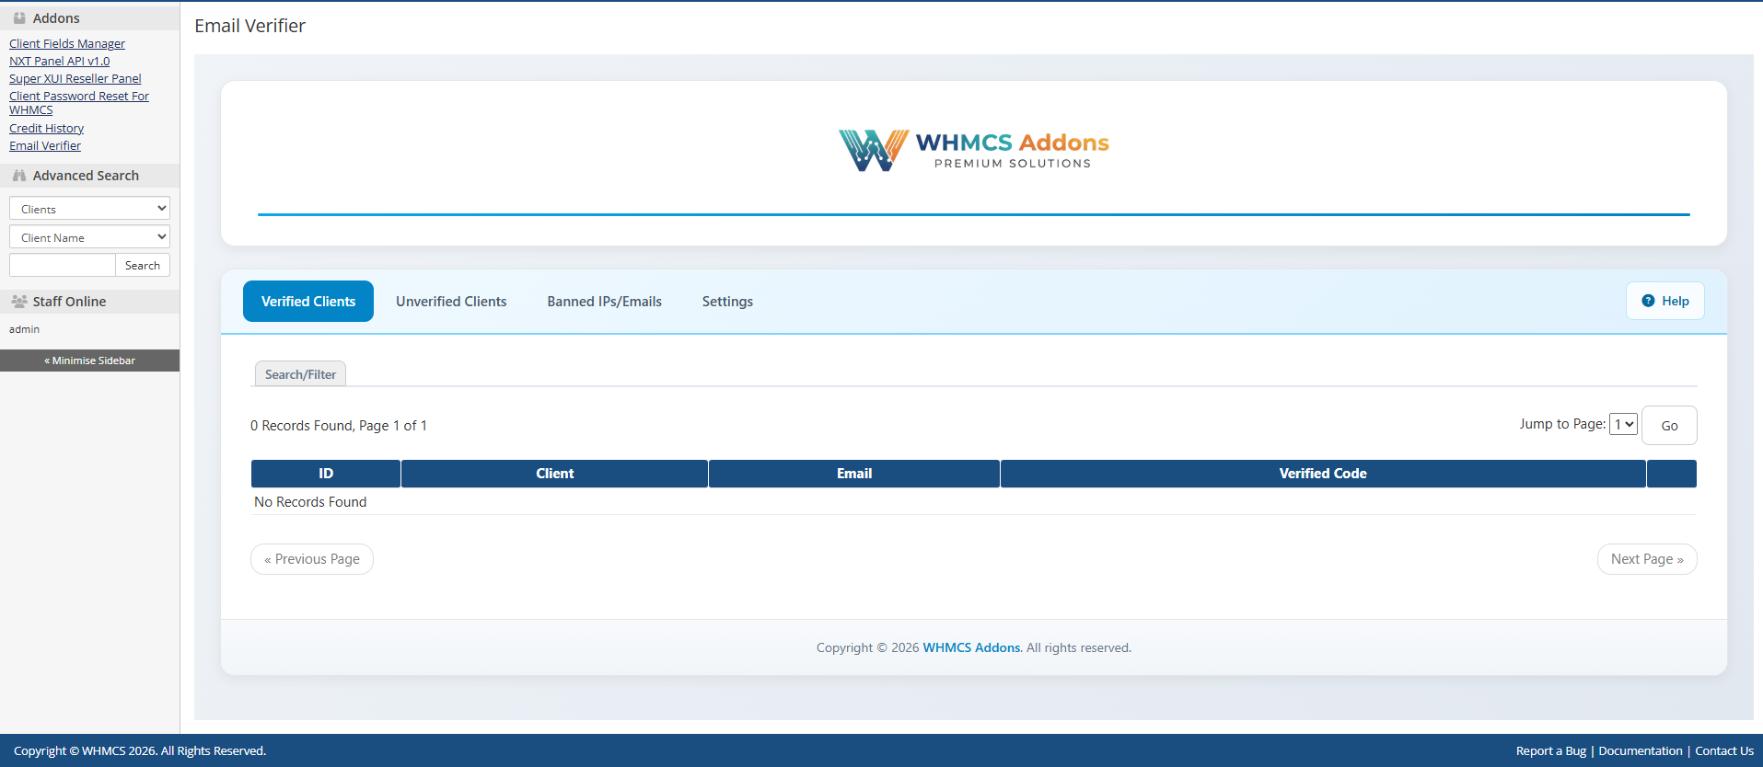Open the Banned IPs/Emails tab

tap(604, 302)
